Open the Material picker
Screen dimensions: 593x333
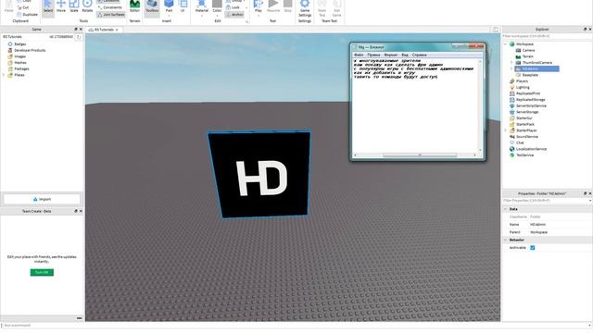pos(202,6)
